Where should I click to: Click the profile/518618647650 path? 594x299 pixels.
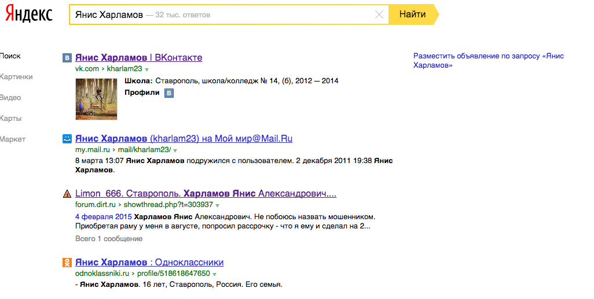pos(174,274)
